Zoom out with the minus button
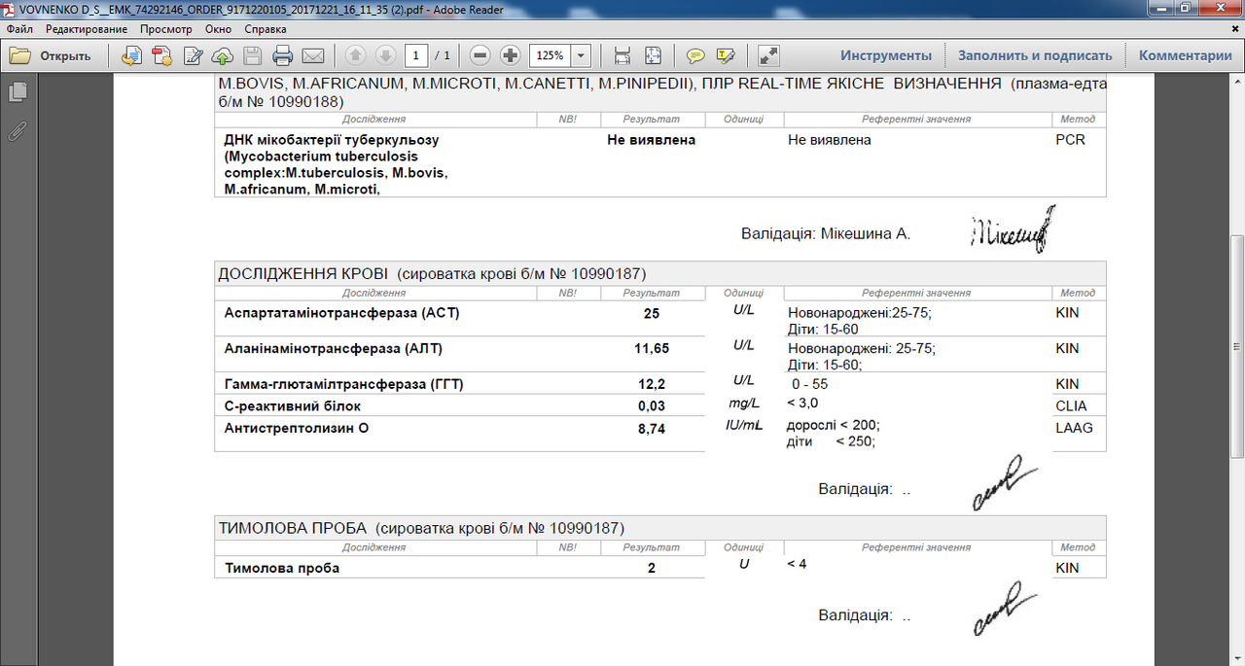 pos(480,55)
